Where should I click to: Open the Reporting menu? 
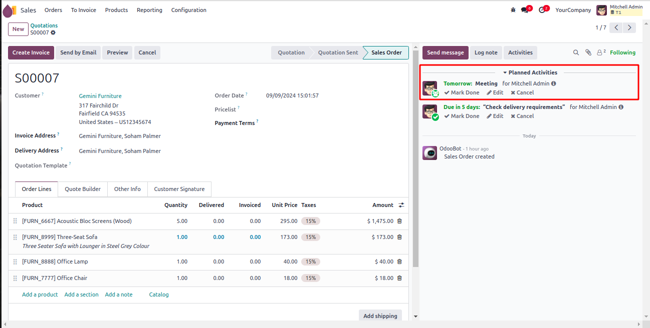click(x=149, y=10)
